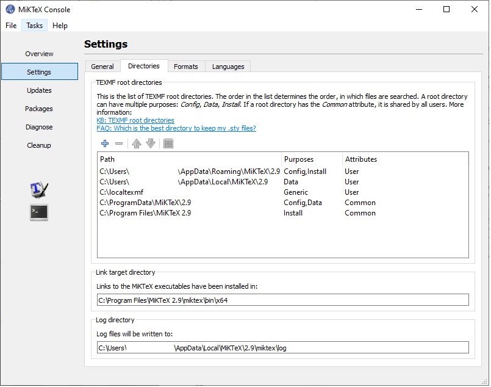Image resolution: width=491 pixels, height=387 pixels.
Task: Launch TeXworks from the sidebar icon
Action: click(x=39, y=190)
